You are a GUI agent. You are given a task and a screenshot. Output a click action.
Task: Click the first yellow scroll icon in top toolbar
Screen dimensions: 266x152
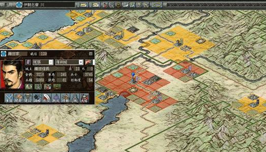pyautogui.click(x=83, y=5)
